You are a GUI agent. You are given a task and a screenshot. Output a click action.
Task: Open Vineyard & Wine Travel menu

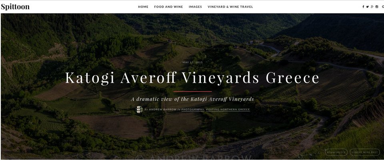pyautogui.click(x=230, y=7)
